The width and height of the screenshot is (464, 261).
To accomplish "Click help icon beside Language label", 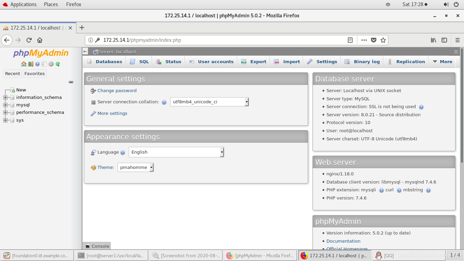I will click(x=123, y=153).
